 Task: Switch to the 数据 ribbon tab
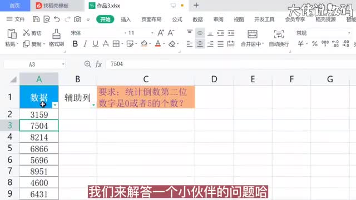point(197,19)
